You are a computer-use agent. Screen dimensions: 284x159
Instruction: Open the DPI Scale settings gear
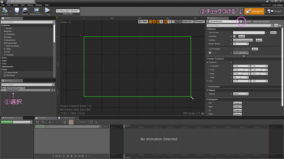tap(202, 114)
